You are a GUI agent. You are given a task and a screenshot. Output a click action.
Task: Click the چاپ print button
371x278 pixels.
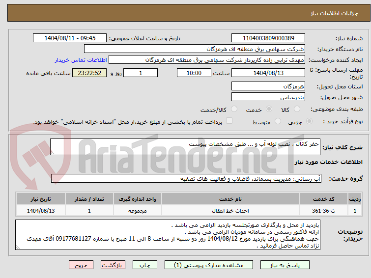[145, 265]
